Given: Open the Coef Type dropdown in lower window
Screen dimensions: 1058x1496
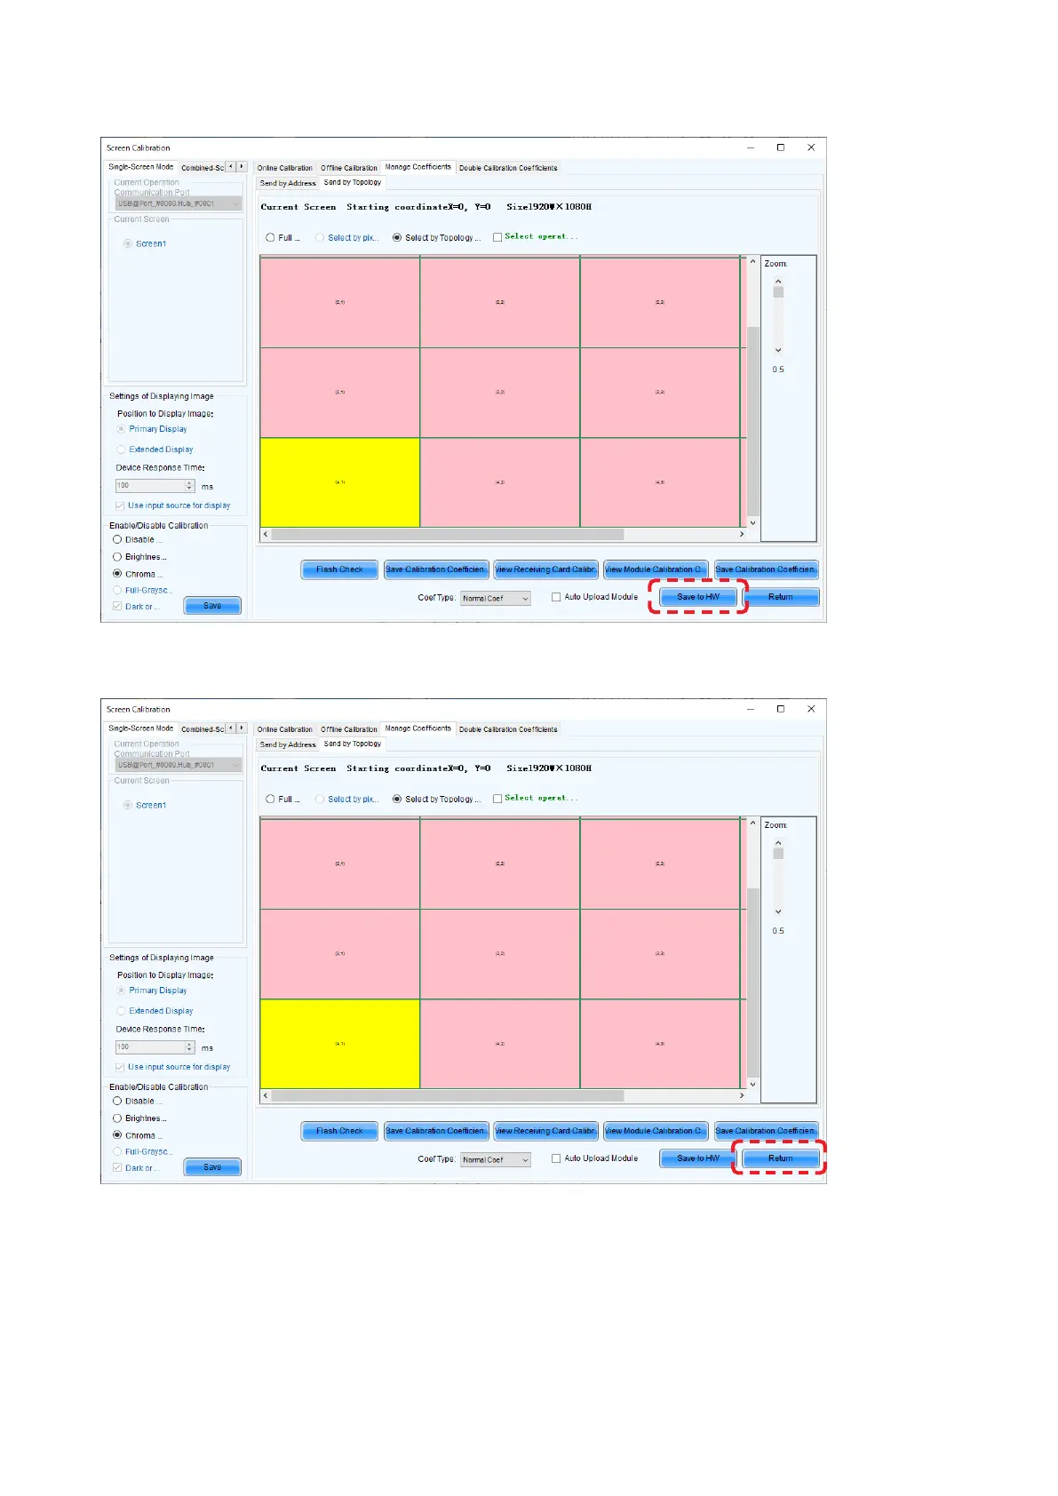Looking at the screenshot, I should [495, 1159].
